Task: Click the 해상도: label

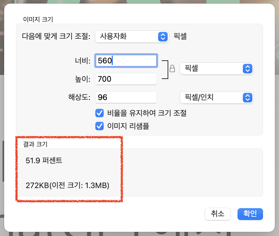Action: click(x=79, y=97)
